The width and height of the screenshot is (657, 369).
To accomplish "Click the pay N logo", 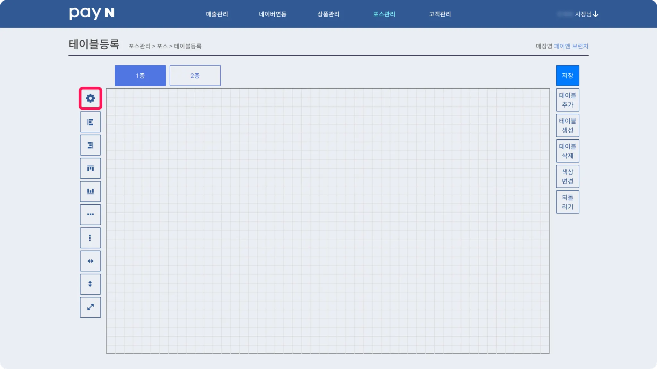I will (92, 13).
